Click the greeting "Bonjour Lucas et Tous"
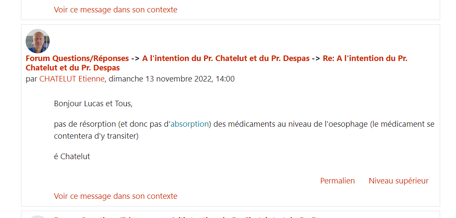 (x=93, y=104)
